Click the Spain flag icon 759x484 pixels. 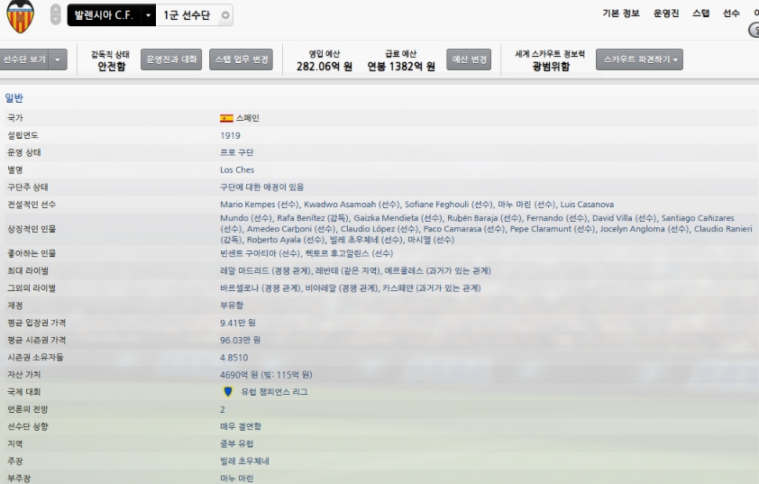pos(226,118)
